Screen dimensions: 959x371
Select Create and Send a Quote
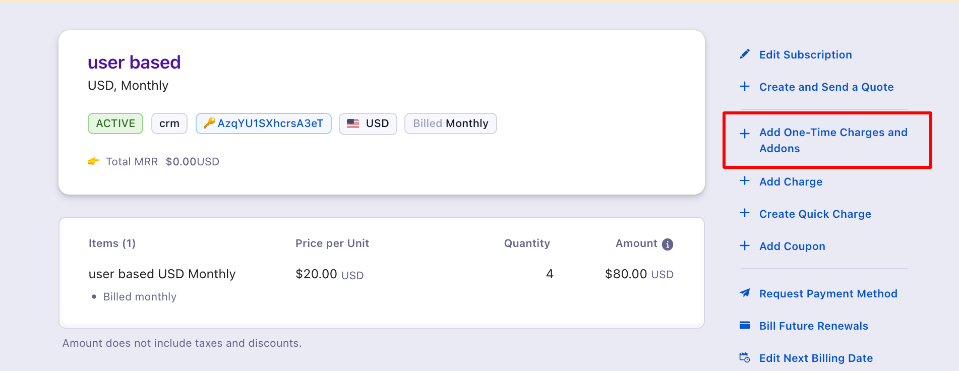826,87
